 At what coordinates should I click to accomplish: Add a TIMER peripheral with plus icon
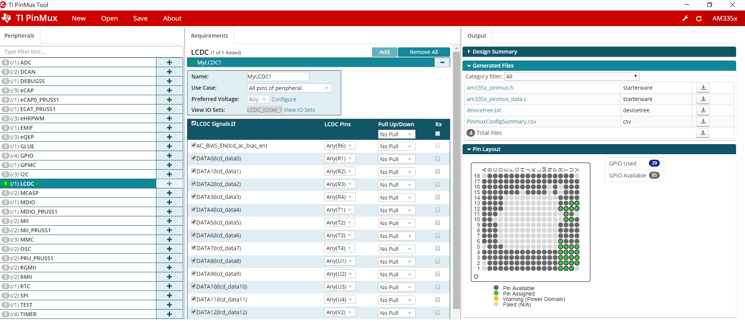[x=169, y=314]
